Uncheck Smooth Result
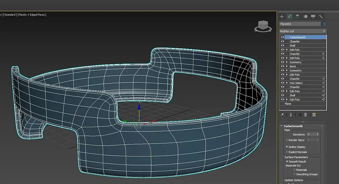 click(x=287, y=161)
